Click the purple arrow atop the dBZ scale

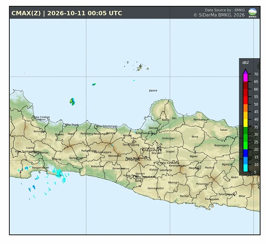[246, 72]
